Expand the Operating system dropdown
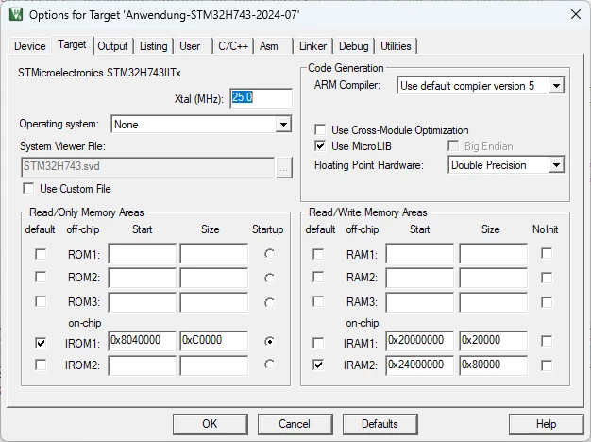This screenshot has height=442, width=591. click(x=283, y=124)
